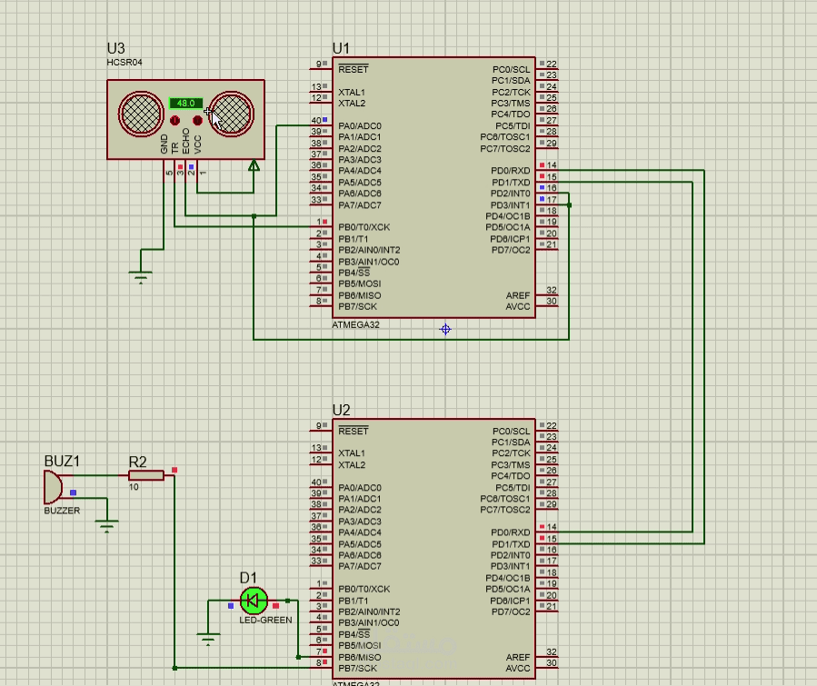The width and height of the screenshot is (817, 686).
Task: Select the BUZZER part name label
Action: pos(62,511)
